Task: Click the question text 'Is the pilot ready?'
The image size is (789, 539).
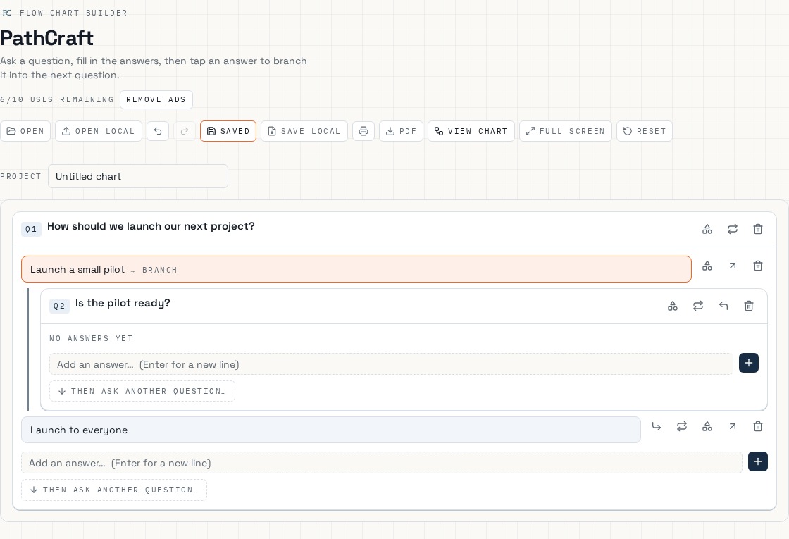Action: click(x=123, y=304)
